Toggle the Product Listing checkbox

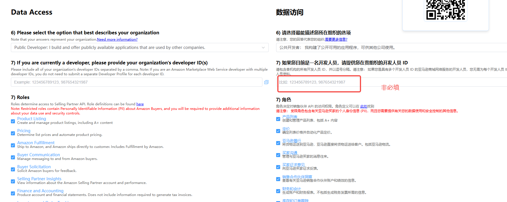(x=13, y=121)
